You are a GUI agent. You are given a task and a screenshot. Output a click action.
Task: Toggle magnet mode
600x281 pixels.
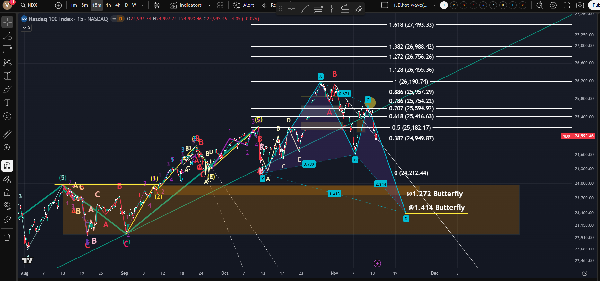coord(7,166)
